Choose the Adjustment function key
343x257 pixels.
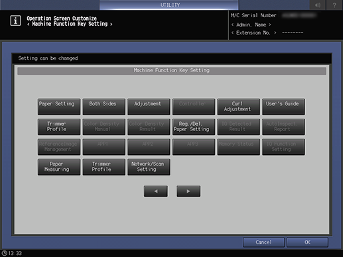[149, 107]
